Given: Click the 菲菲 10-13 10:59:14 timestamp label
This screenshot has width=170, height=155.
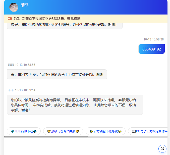Looking at the screenshot, I should (x=22, y=90).
